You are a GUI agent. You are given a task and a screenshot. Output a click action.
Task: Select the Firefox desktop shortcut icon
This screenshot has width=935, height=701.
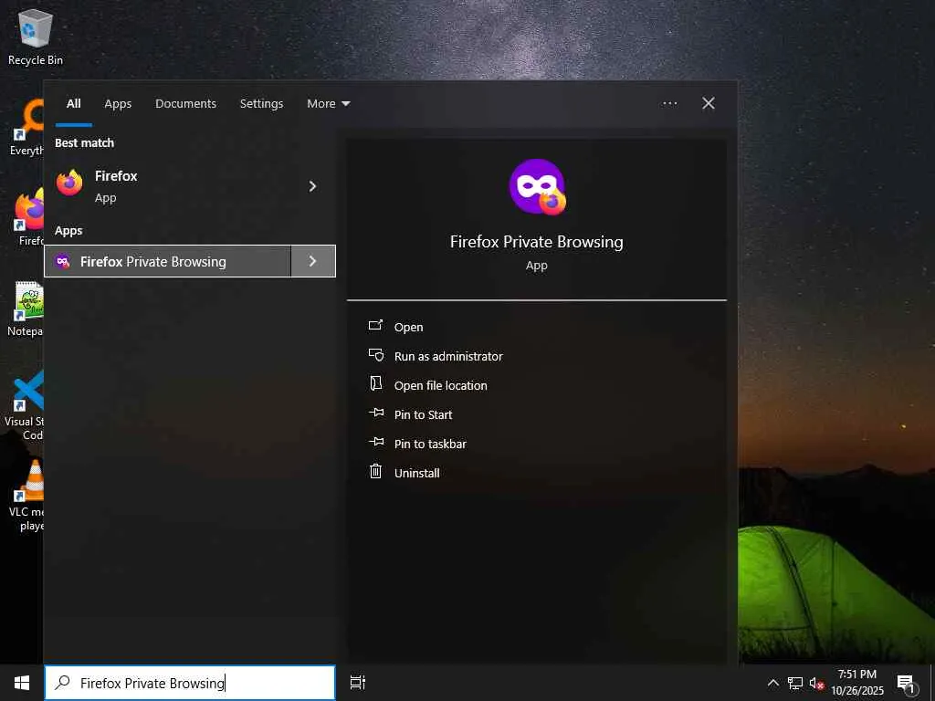29,217
